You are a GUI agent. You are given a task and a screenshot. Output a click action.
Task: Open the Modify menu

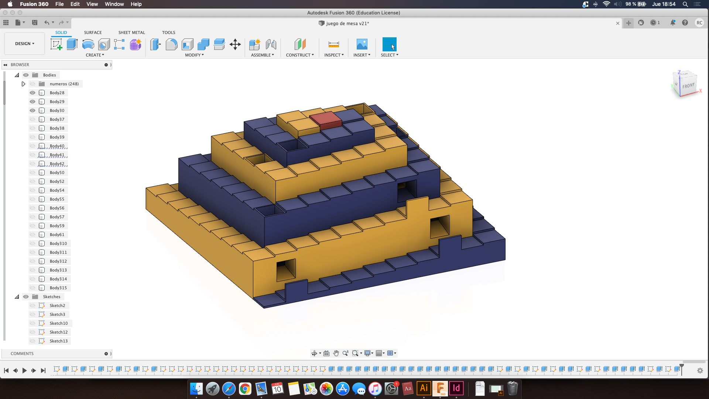(194, 55)
